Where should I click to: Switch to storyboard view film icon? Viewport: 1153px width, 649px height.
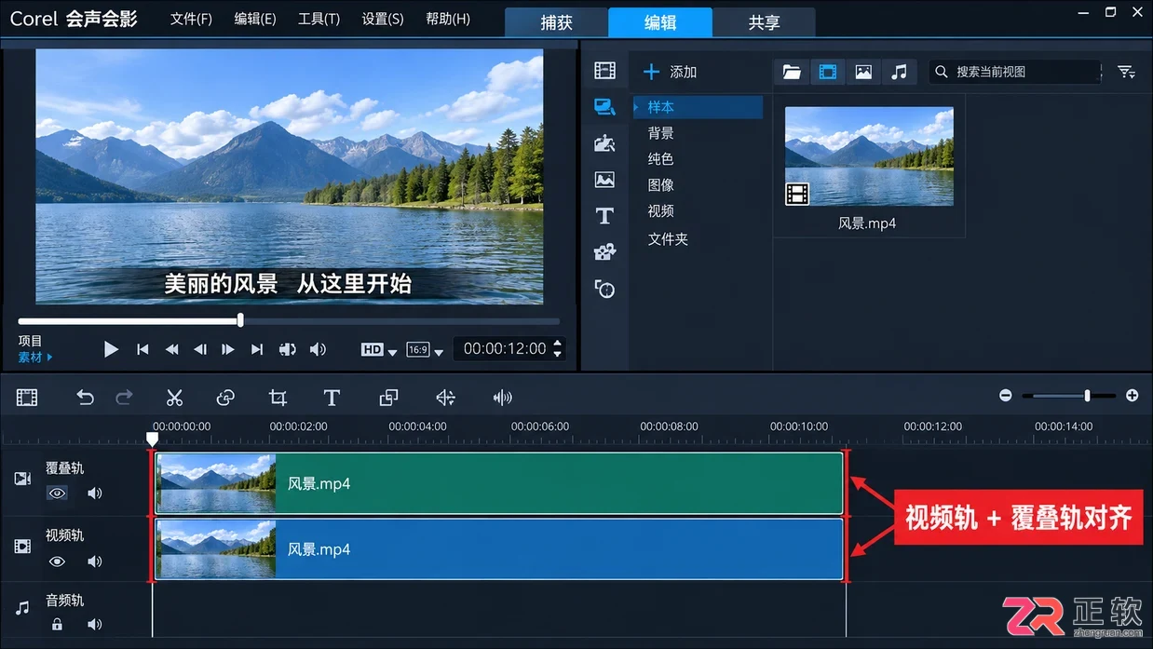pyautogui.click(x=27, y=398)
